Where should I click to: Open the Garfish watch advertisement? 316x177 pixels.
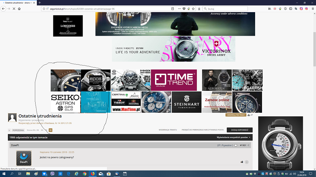click(248, 80)
